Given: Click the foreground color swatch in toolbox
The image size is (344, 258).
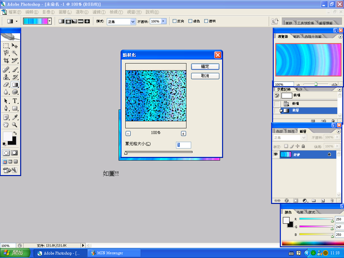Looking at the screenshot, I should pyautogui.click(x=7, y=136).
